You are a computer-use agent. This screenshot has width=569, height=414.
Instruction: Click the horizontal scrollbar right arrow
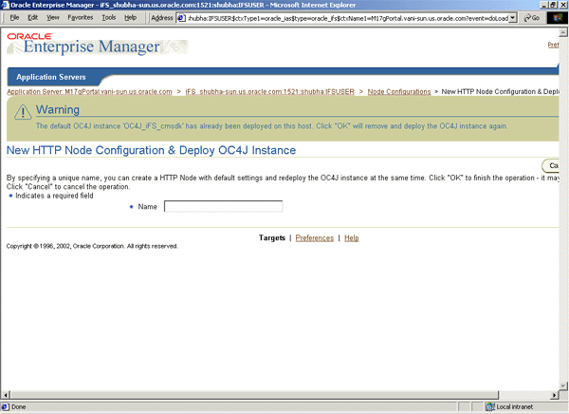click(555, 395)
